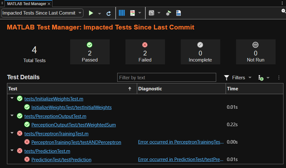The width and height of the screenshot is (286, 168).
Task: Open the Test Details three-dot menu
Action: (279, 78)
